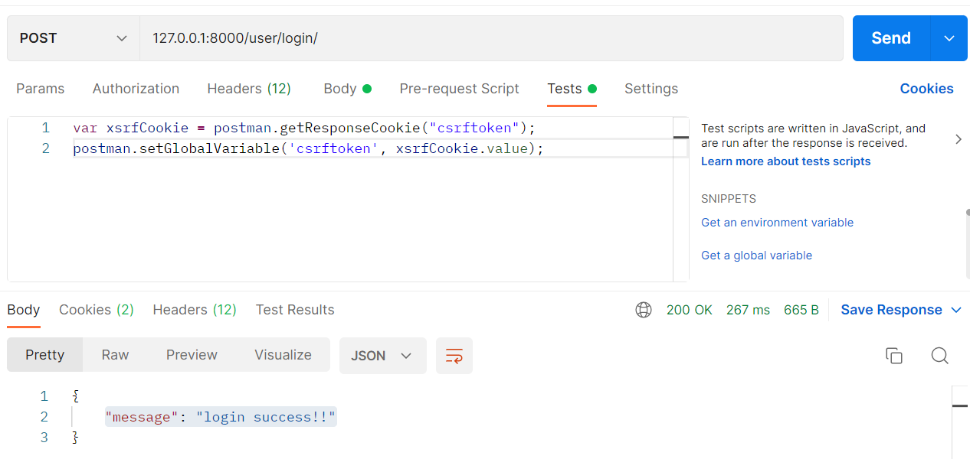Viewport: 970px width, 459px height.
Task: Click the "login success!!" value
Action: pyautogui.click(x=266, y=417)
